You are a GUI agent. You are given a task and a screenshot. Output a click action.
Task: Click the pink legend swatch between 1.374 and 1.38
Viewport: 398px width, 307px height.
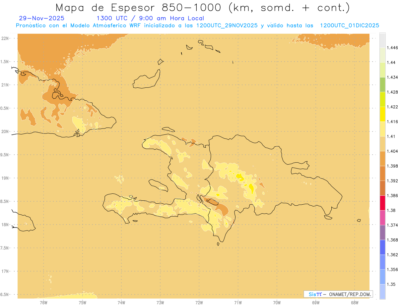coord(382,218)
